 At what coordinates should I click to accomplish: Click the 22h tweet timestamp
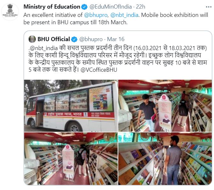point(140,7)
